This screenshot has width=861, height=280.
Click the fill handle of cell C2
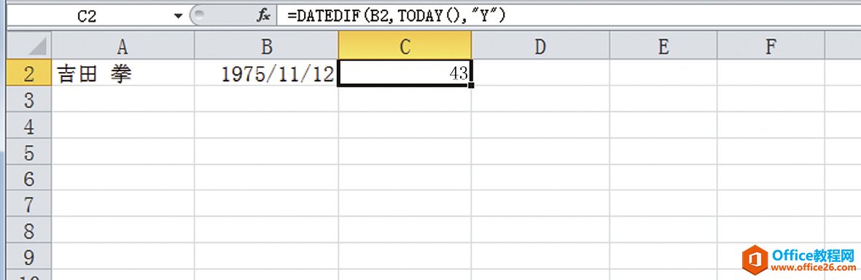pos(471,85)
